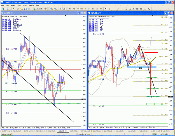This screenshot has width=175, height=136.
Task: Zoom out the chart with magnifier minus
Action: coord(55,9)
